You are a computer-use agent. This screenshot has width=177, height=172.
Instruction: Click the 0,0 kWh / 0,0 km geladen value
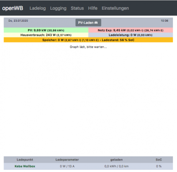(116, 166)
